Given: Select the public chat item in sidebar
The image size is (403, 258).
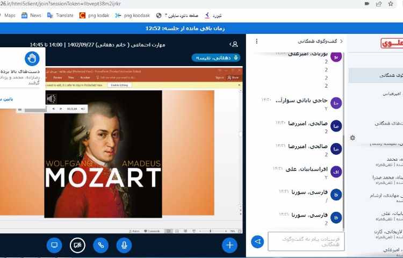Looking at the screenshot, I should (376, 75).
